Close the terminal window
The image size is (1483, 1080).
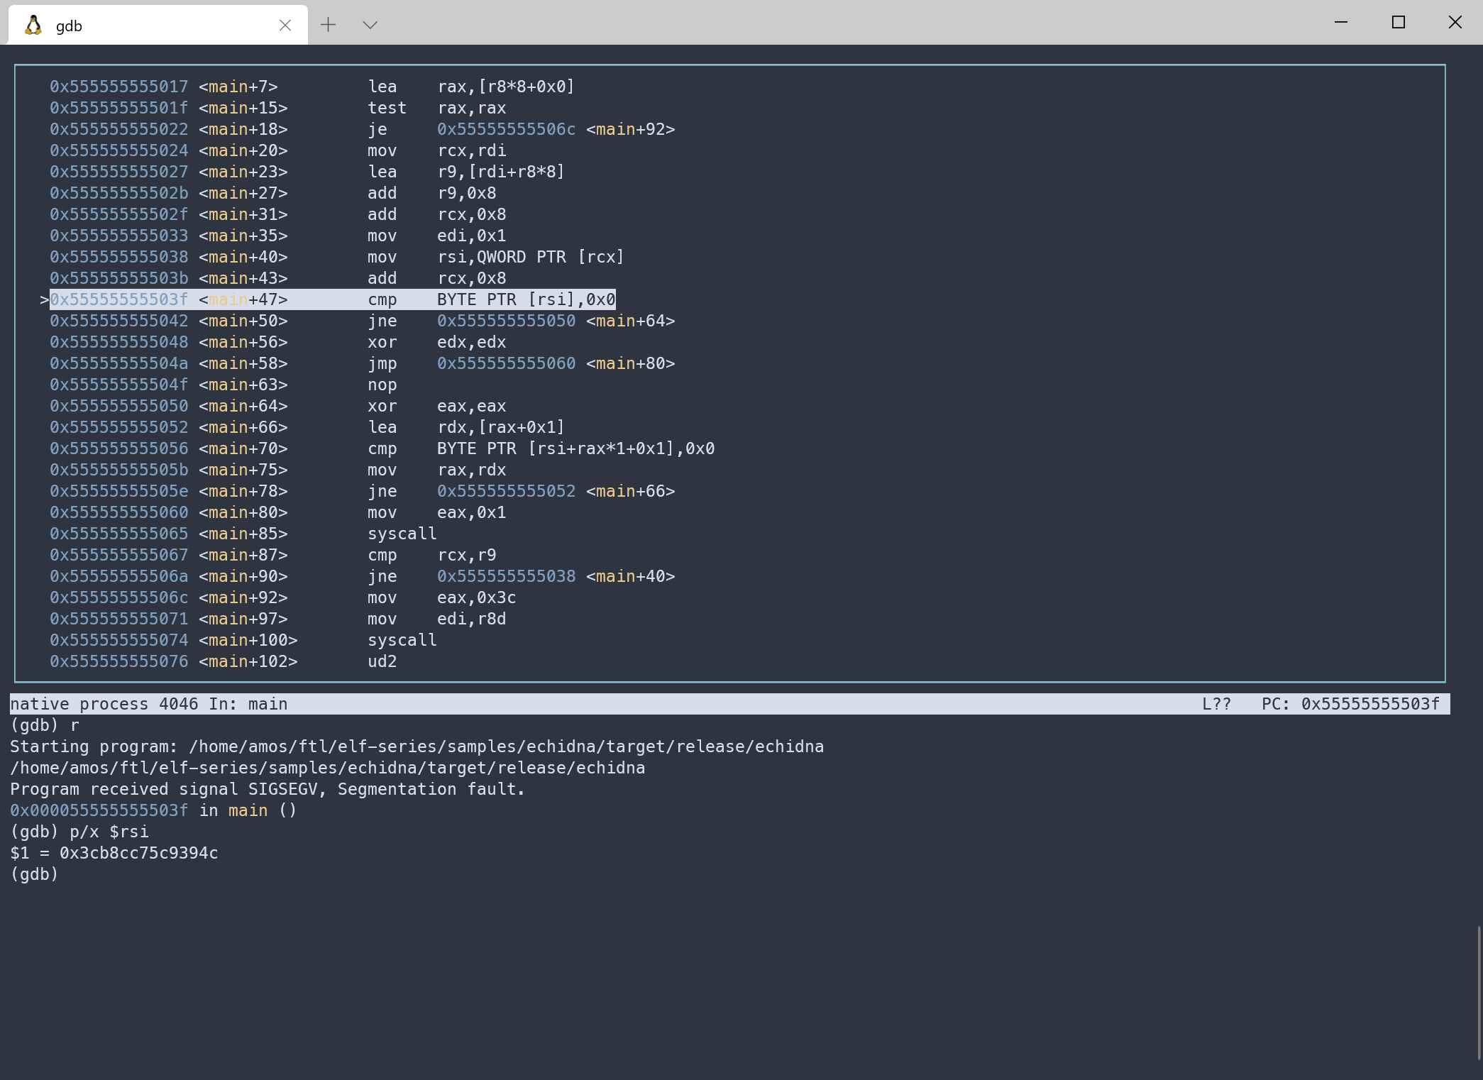tap(1455, 22)
